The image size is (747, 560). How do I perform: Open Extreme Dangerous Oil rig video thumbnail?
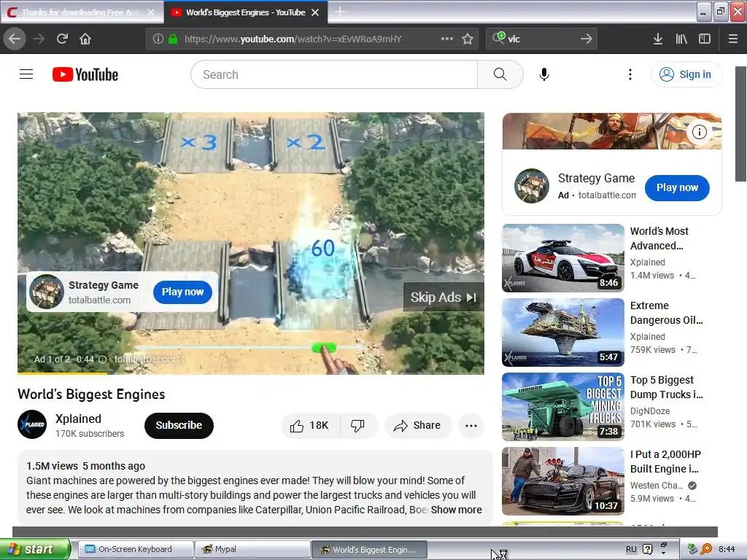coord(562,332)
